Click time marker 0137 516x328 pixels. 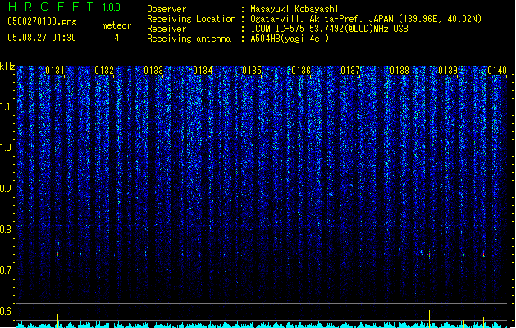[x=350, y=71]
